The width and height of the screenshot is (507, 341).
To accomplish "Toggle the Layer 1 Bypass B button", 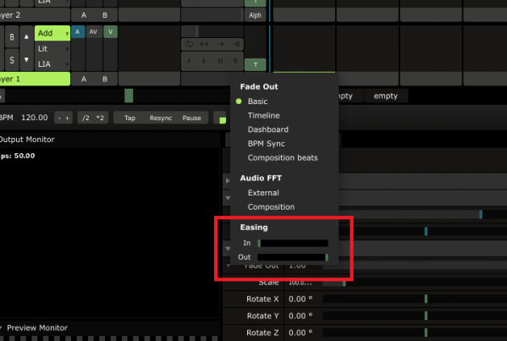I will coord(12,37).
